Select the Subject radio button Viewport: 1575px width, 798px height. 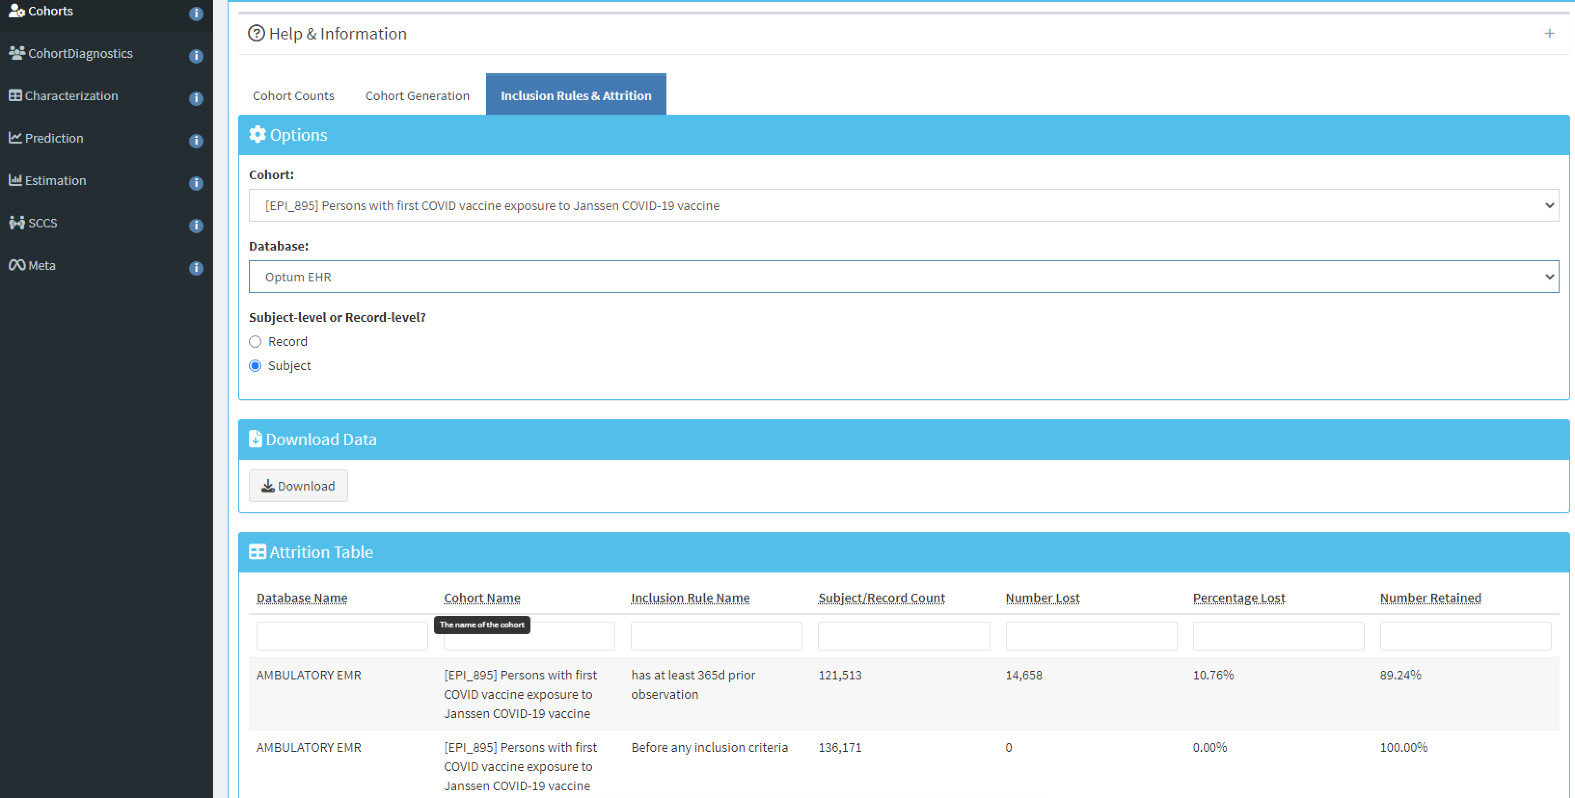255,365
